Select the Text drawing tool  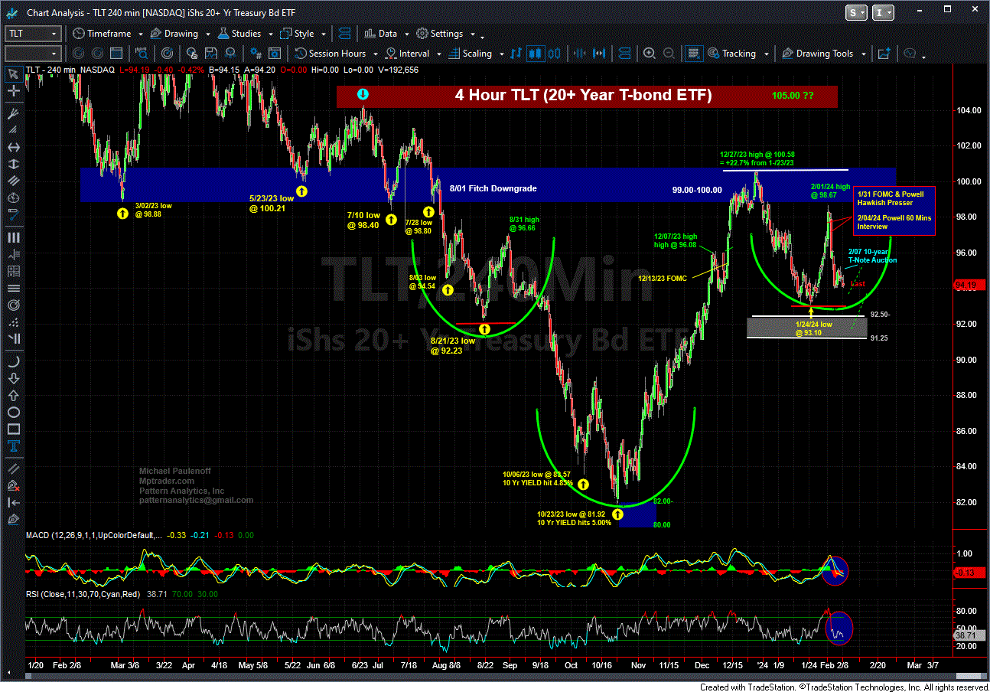[x=12, y=446]
